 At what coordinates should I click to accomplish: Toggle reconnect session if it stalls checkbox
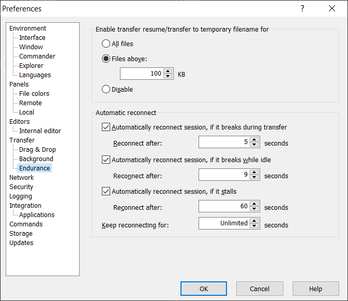point(106,191)
